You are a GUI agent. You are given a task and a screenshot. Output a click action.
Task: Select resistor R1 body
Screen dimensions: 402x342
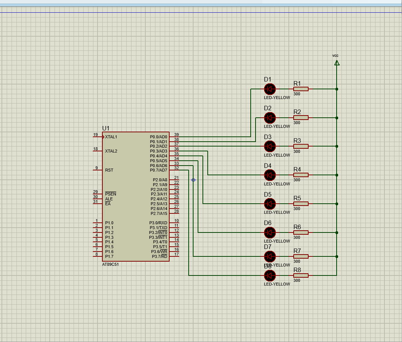pyautogui.click(x=301, y=89)
